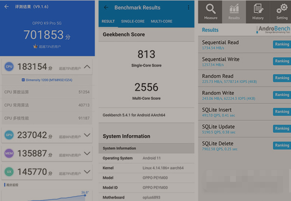Click the crown ranking icon
This screenshot has height=201, width=291.
[35, 46]
